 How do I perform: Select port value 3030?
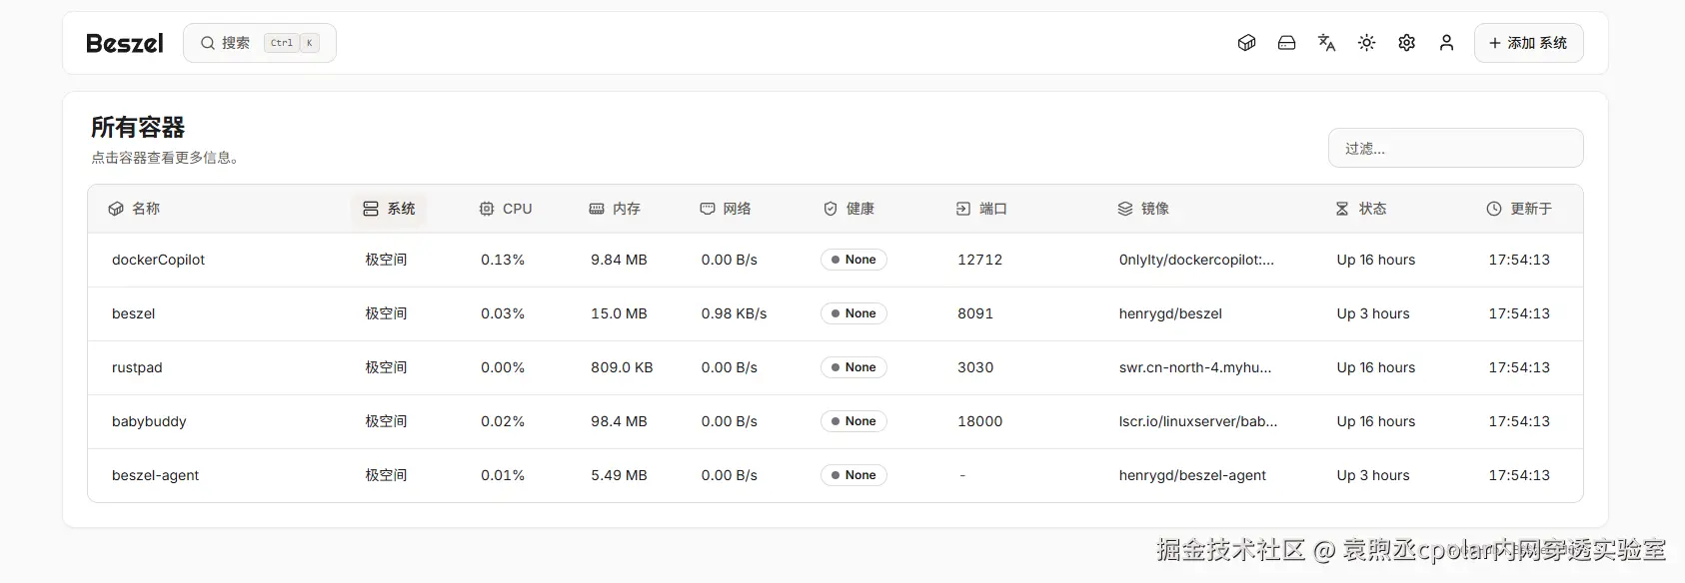point(975,367)
